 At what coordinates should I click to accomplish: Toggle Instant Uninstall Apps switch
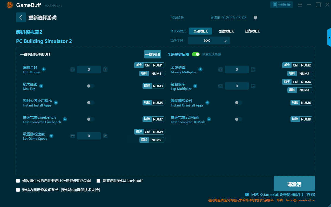[x=239, y=103]
